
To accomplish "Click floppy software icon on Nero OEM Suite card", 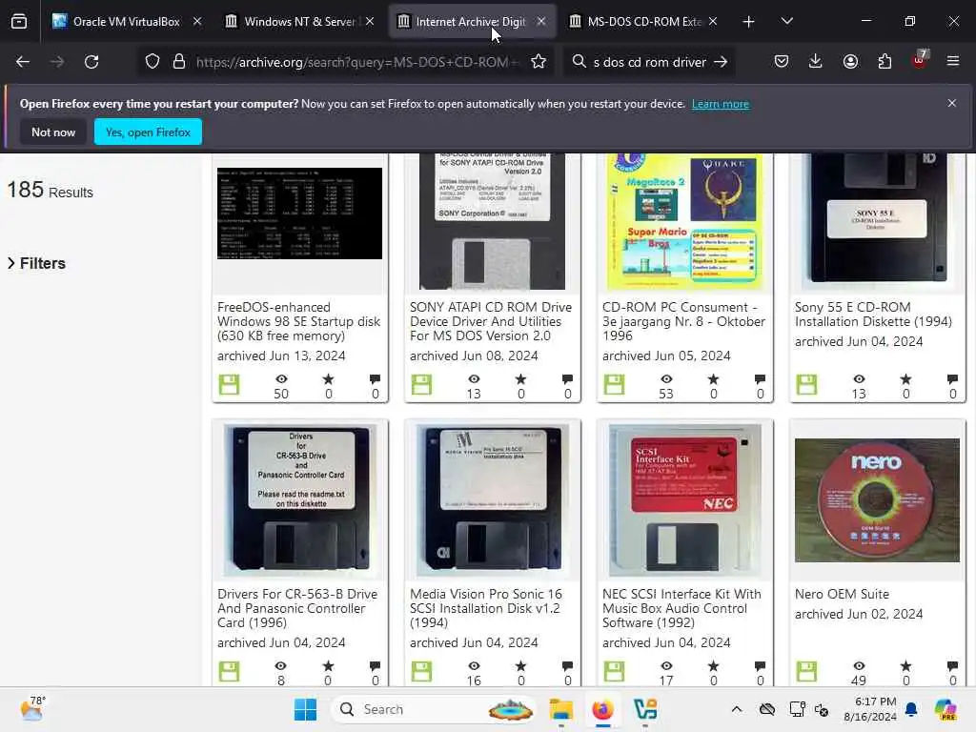I will 806,672.
